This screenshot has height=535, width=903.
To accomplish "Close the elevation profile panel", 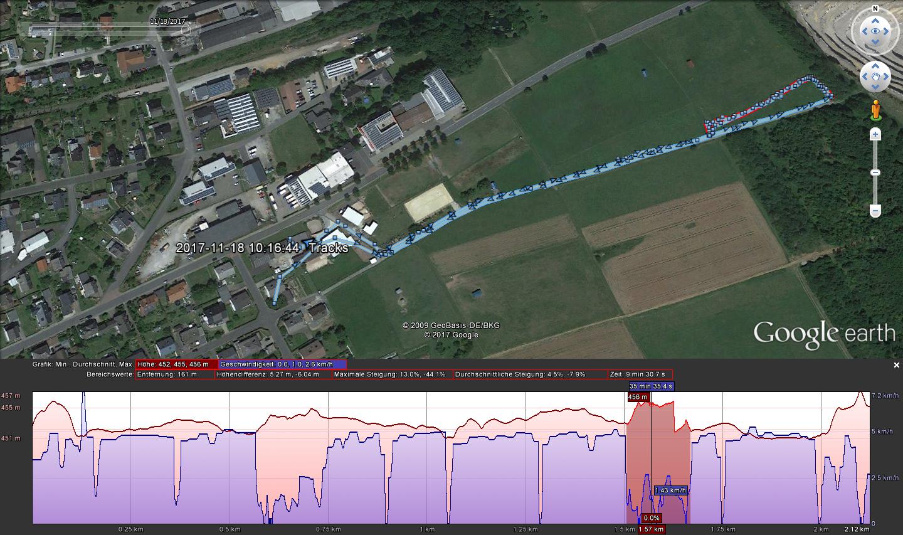I will (896, 365).
